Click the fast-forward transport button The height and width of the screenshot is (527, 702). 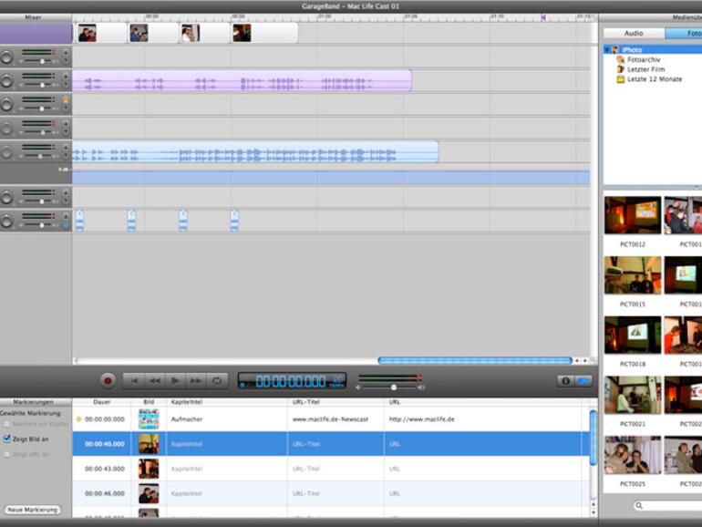[196, 380]
